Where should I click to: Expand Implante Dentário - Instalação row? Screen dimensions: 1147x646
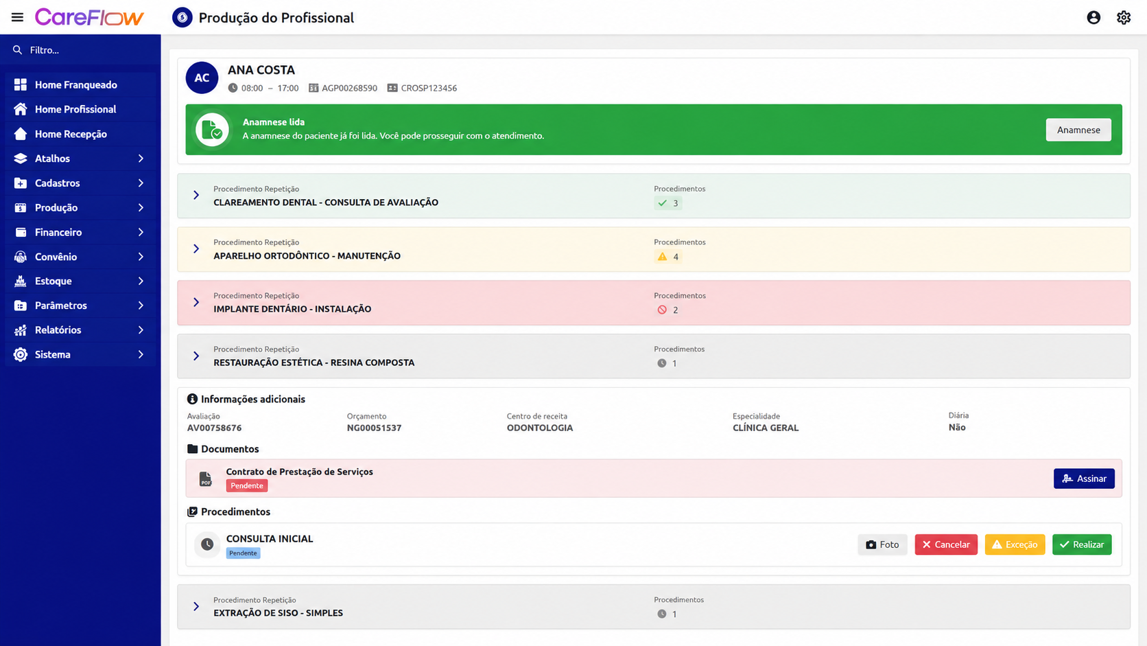pos(196,302)
